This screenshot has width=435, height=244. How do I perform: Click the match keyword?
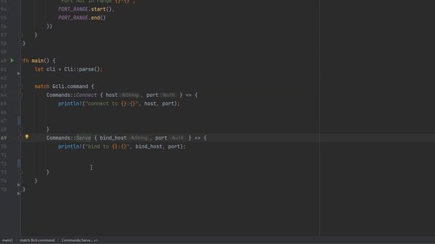[x=42, y=86]
